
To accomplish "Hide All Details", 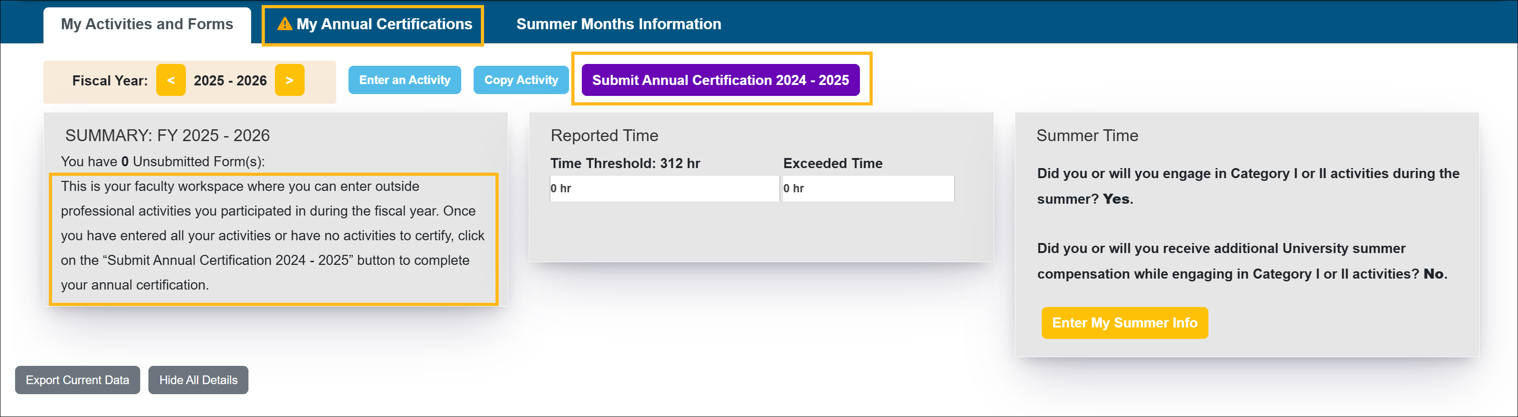I will (x=198, y=380).
